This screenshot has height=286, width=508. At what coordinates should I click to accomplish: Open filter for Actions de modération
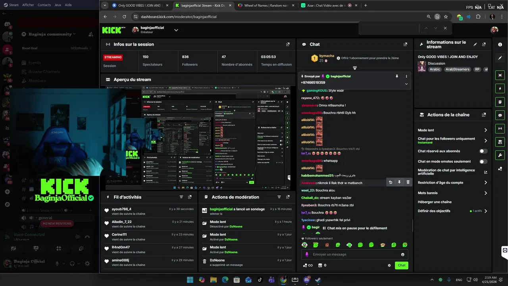[x=279, y=197]
